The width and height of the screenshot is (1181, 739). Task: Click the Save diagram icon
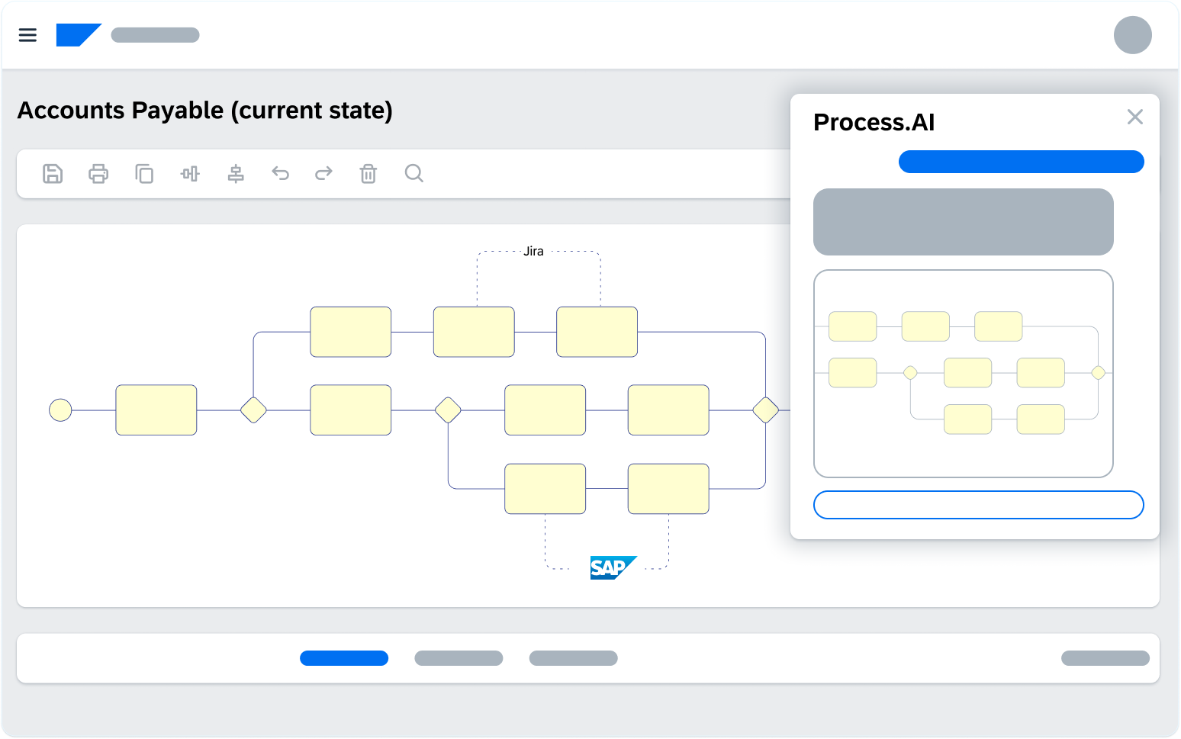pos(53,174)
